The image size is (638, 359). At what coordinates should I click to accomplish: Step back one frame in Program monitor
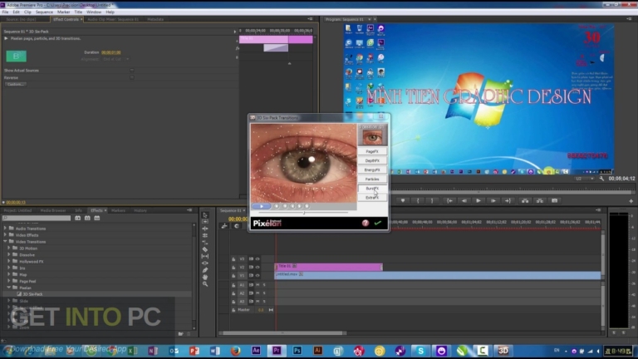(x=464, y=200)
